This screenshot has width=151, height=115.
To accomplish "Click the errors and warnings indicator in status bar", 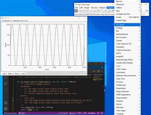I will click(22, 113).
